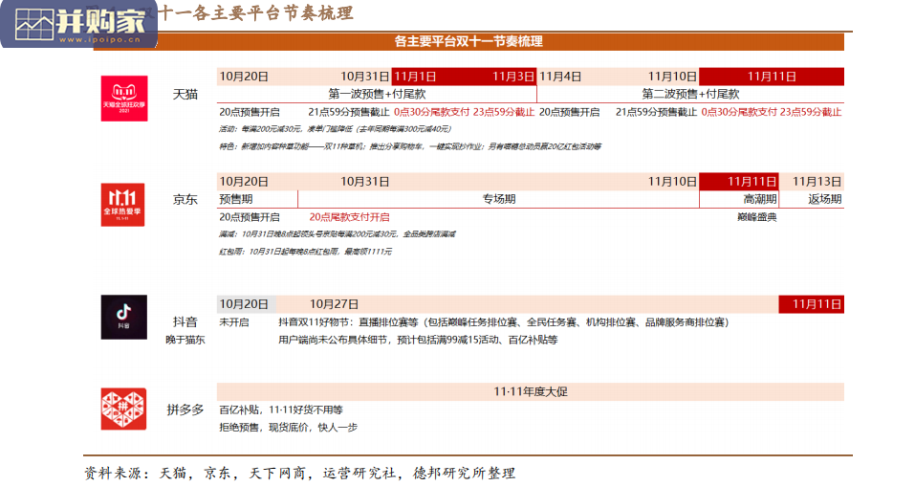Click the 未开启 status text
Viewport: 915px width, 487px height.
[234, 322]
